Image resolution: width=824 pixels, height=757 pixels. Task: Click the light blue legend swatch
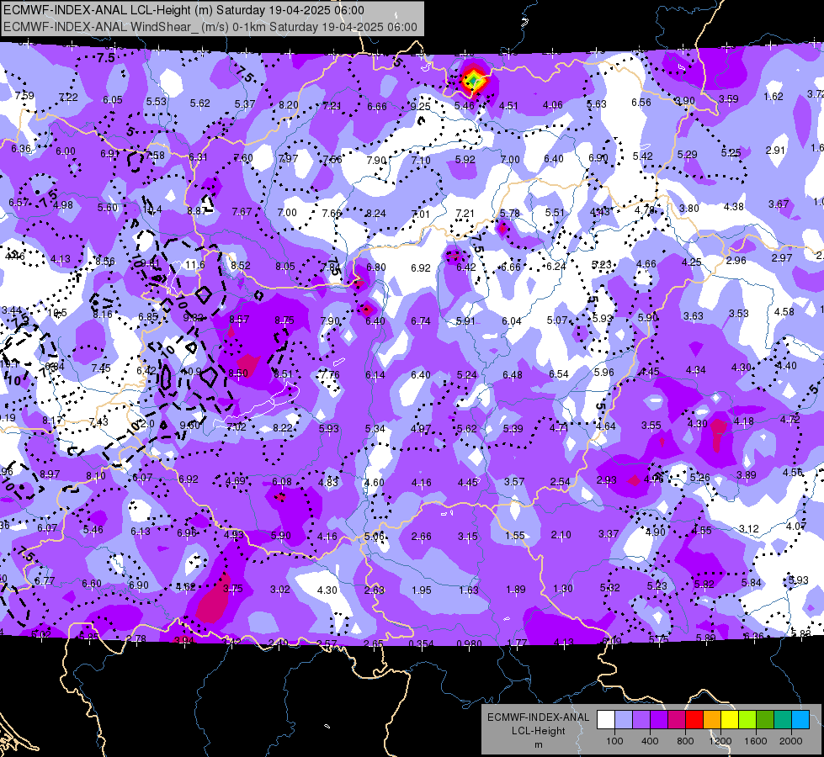tap(624, 720)
